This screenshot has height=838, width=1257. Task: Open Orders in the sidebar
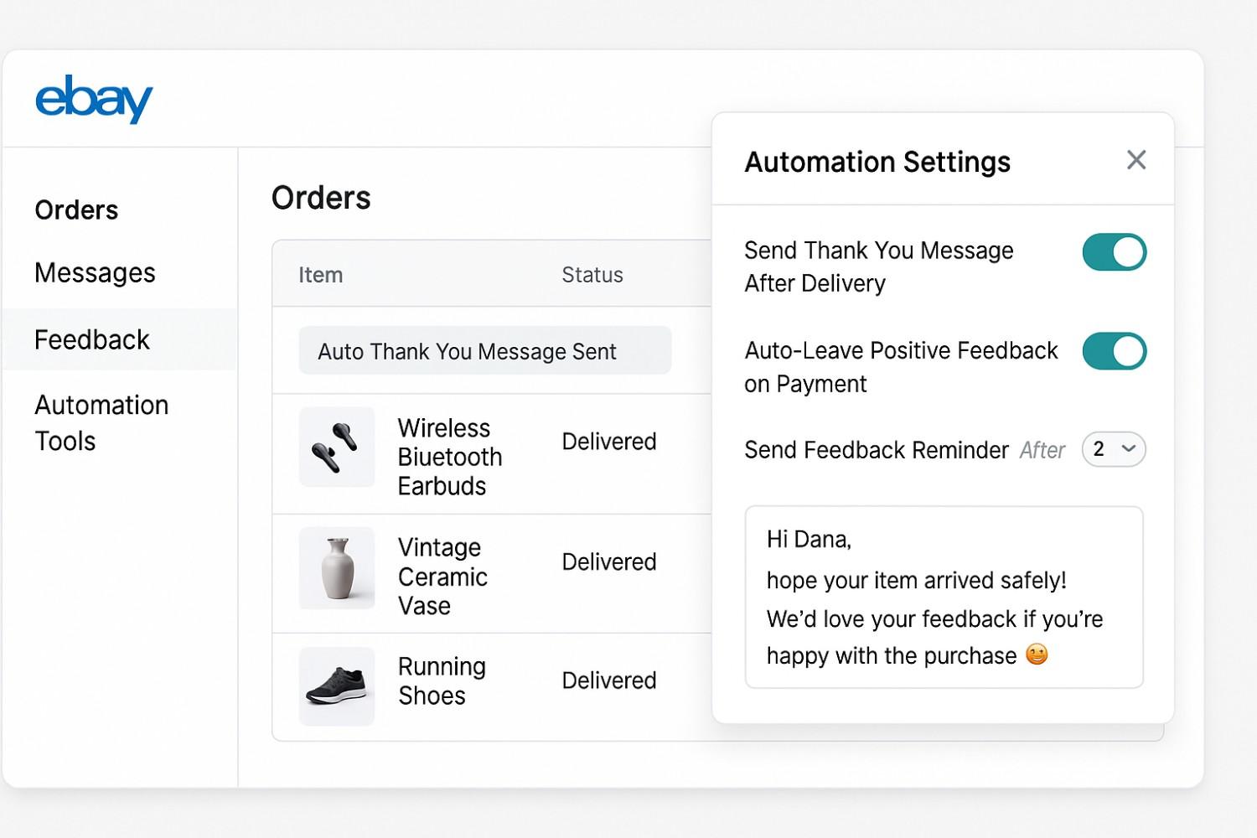coord(76,209)
